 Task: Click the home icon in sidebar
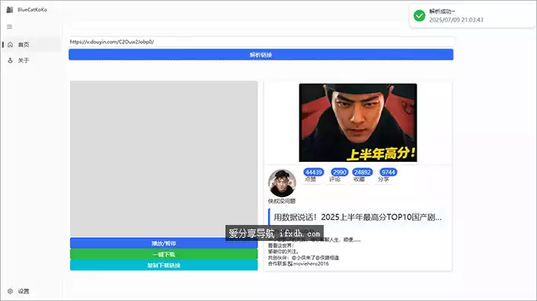coord(10,45)
